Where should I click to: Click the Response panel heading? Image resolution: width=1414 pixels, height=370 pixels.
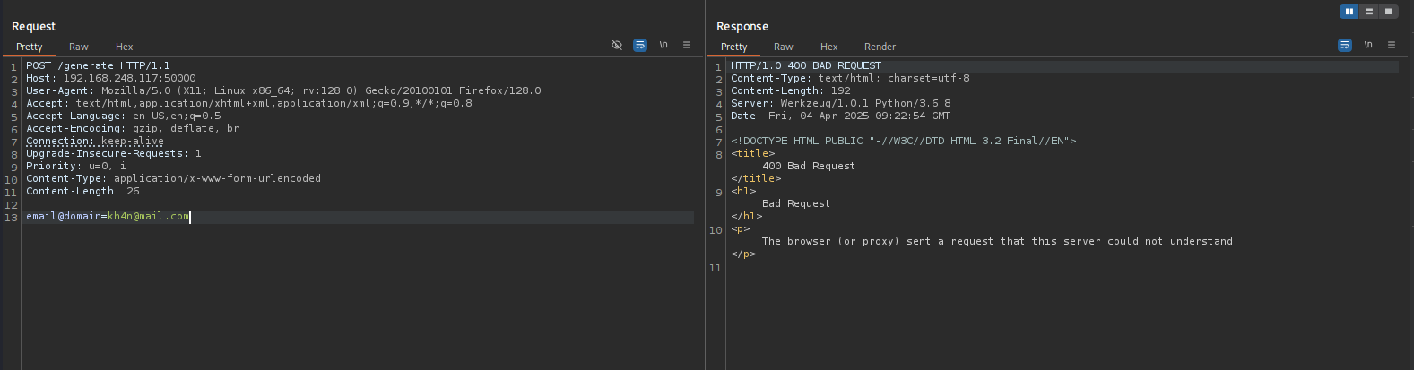pos(742,26)
